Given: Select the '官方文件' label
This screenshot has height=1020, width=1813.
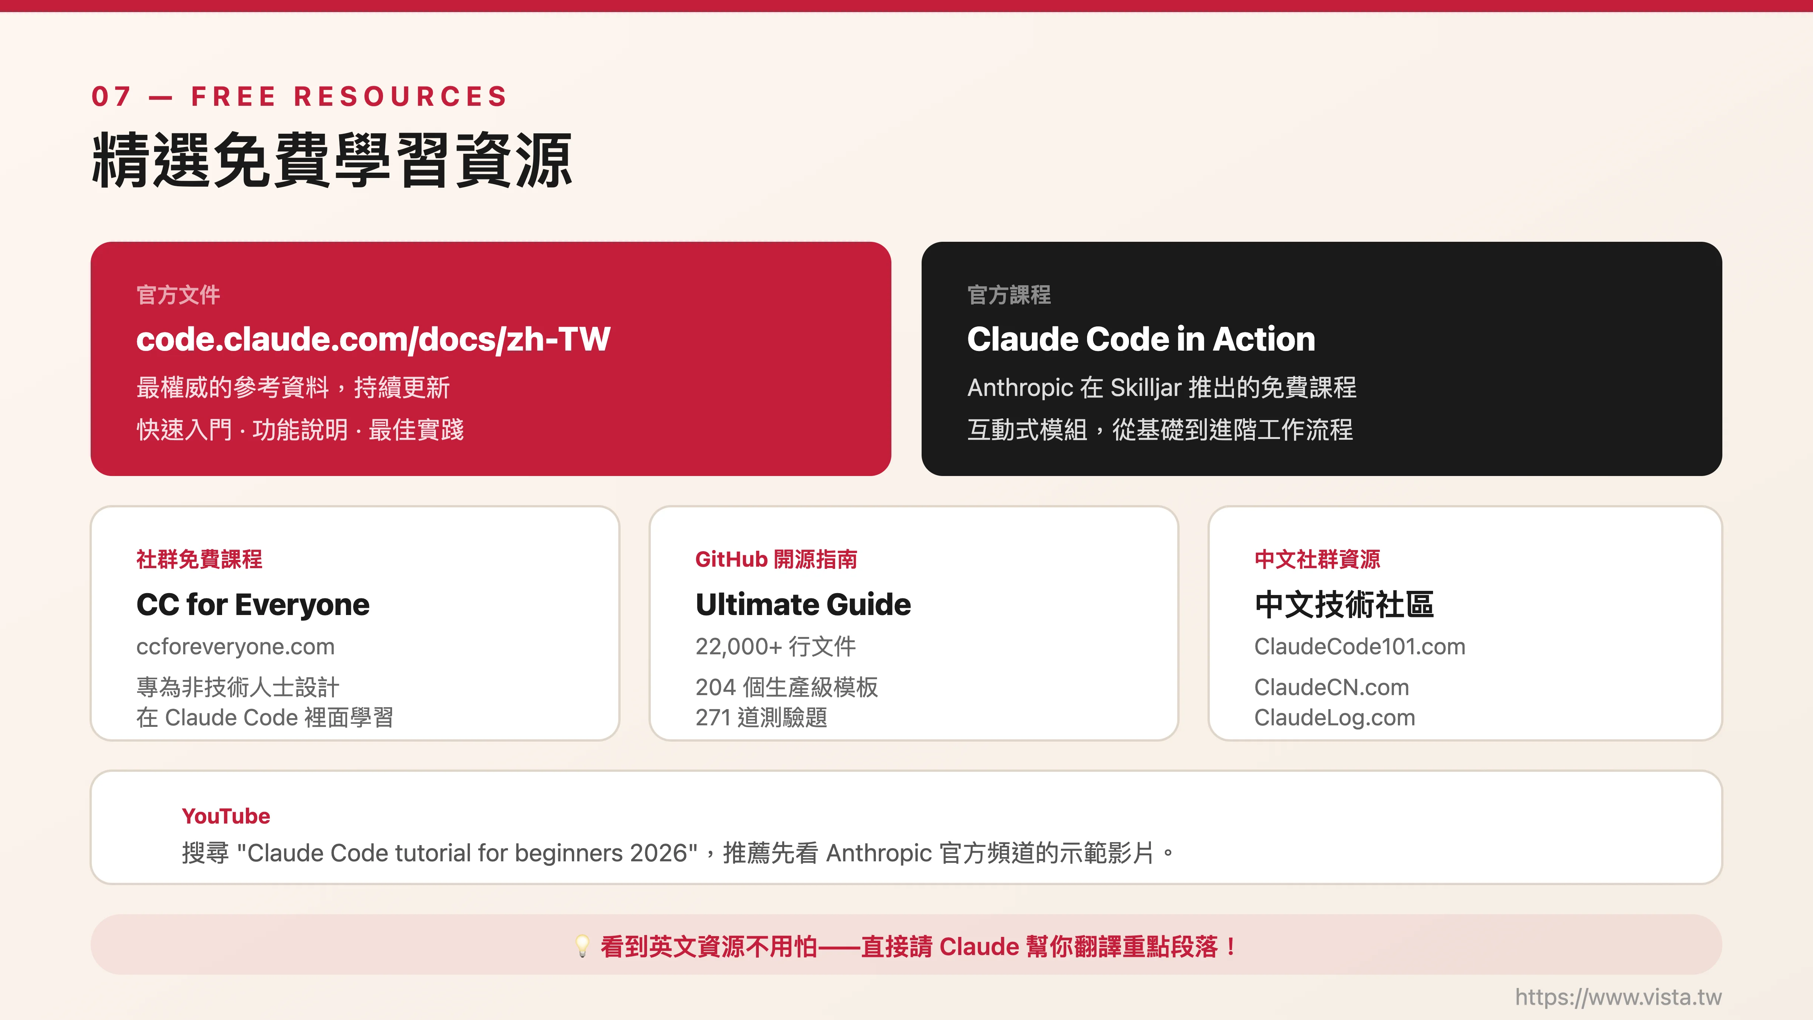Looking at the screenshot, I should [x=178, y=294].
